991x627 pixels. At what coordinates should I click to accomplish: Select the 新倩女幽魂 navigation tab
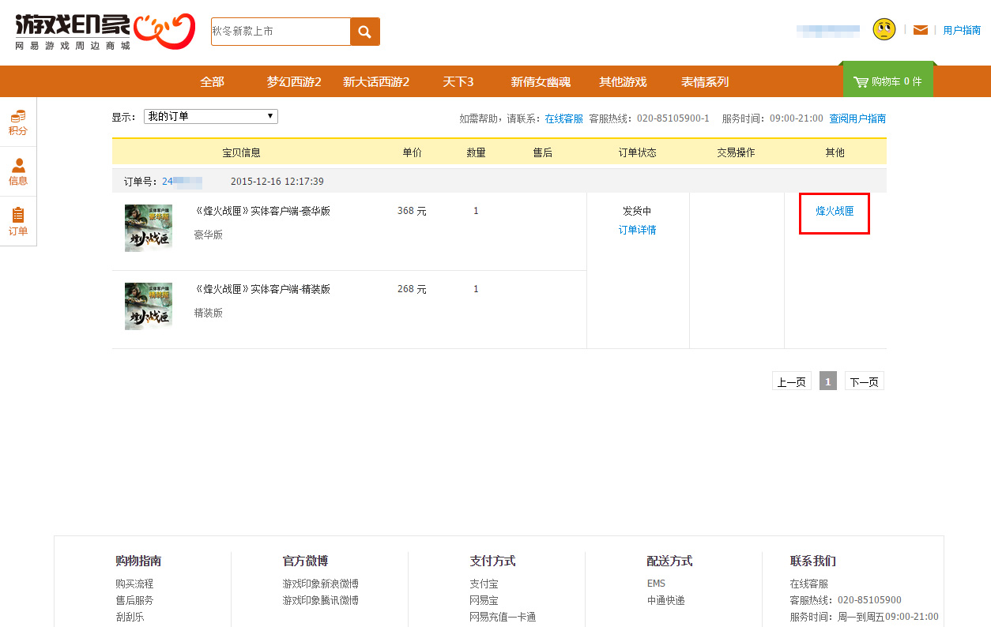[x=541, y=81]
